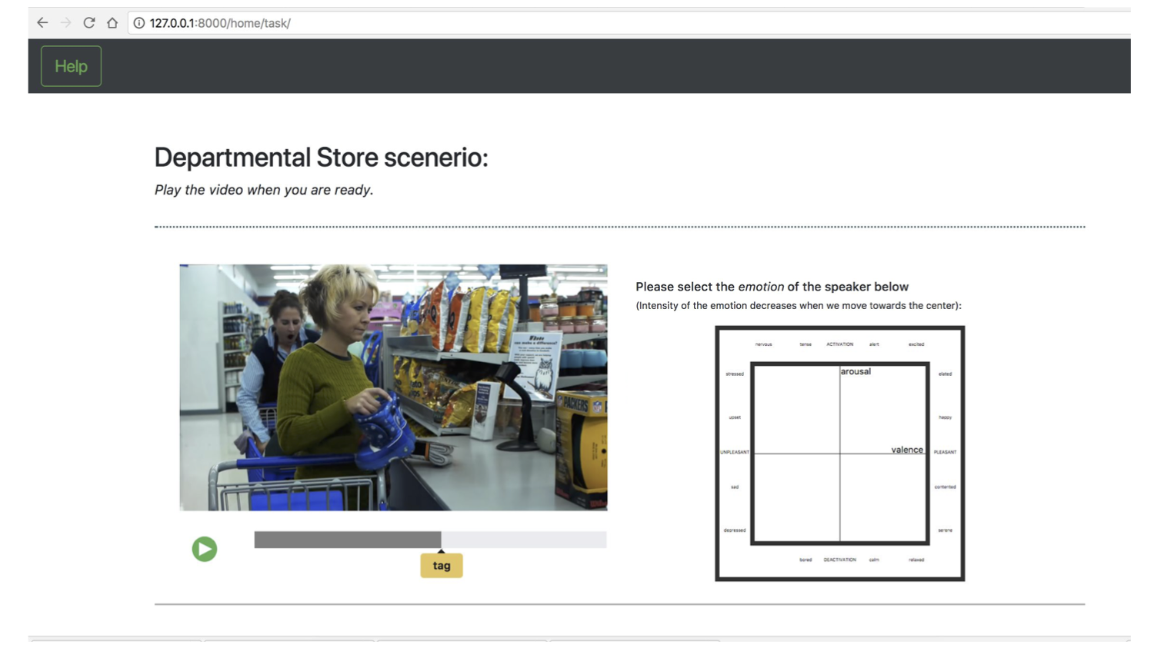Focus the address bar URL field
This screenshot has width=1154, height=648.
coord(629,23)
